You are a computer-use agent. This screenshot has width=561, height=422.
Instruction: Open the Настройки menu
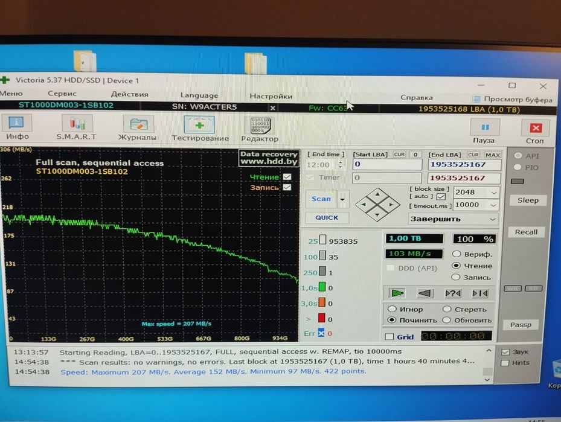tap(271, 96)
